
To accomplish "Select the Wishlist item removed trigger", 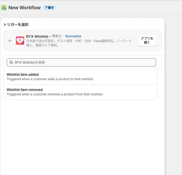I will point(80,92).
